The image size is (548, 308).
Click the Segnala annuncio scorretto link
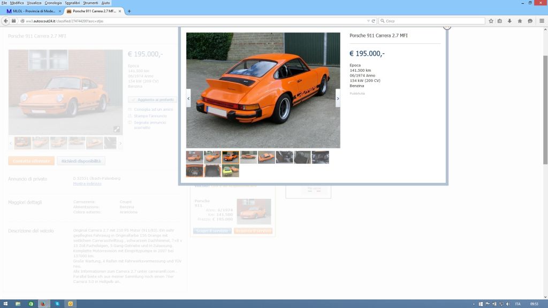[x=150, y=125]
